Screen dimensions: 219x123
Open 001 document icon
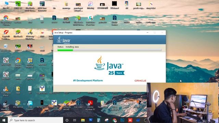[30, 90]
